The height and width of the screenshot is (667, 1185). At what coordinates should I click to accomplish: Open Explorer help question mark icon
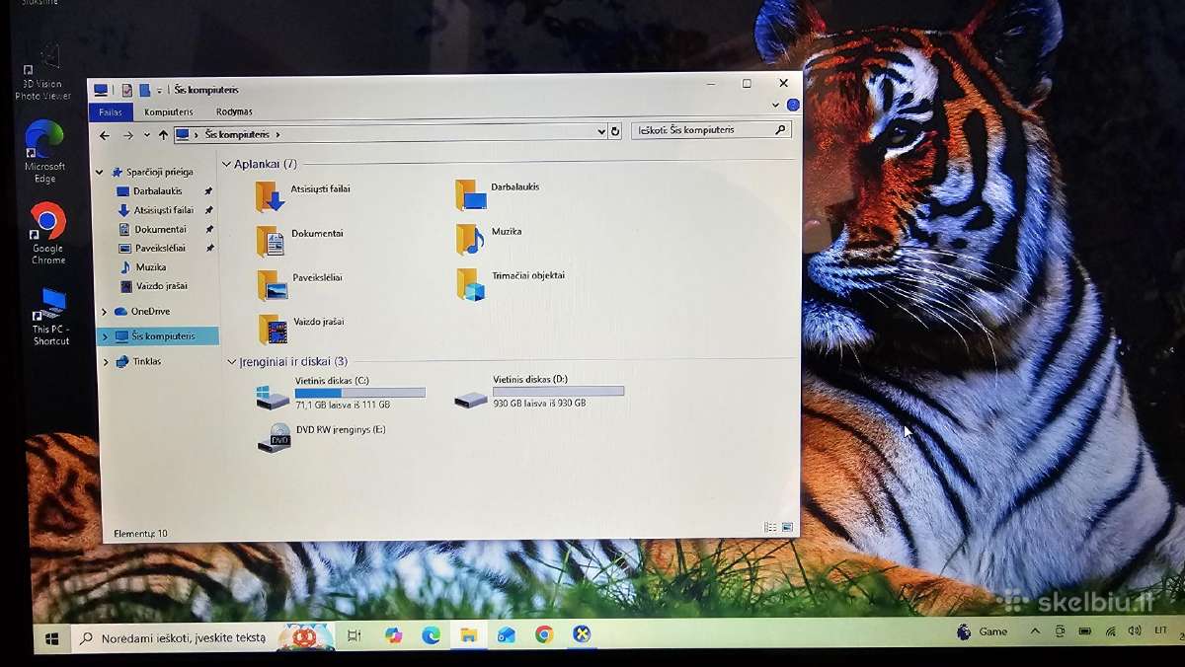793,105
